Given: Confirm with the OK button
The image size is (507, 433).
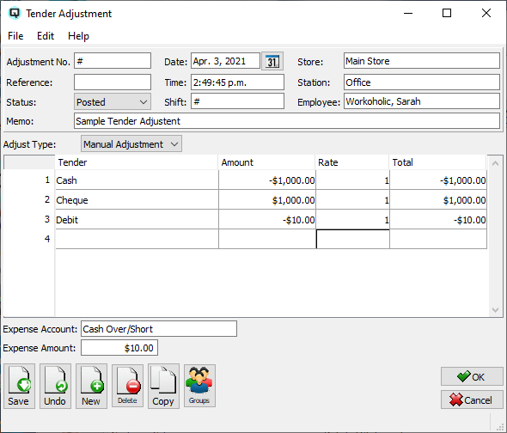Looking at the screenshot, I should [472, 376].
